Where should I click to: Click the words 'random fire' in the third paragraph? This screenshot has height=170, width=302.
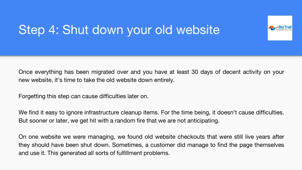click(130, 121)
